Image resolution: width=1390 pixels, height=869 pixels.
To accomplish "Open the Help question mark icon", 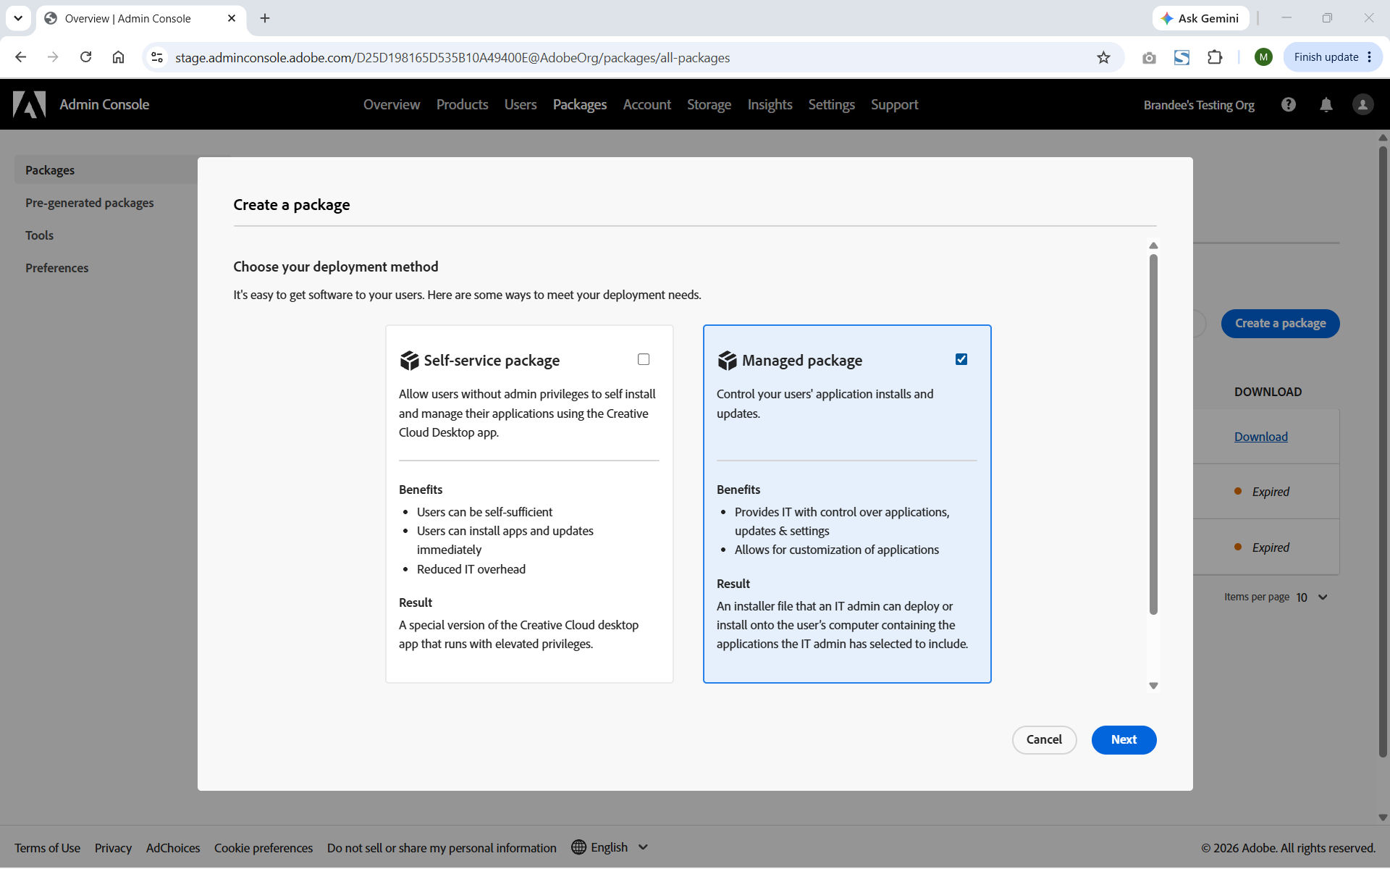I will [x=1289, y=104].
